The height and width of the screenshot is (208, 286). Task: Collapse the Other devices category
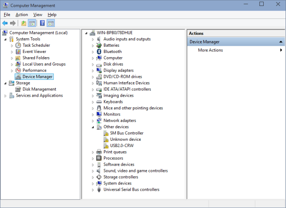pos(93,127)
